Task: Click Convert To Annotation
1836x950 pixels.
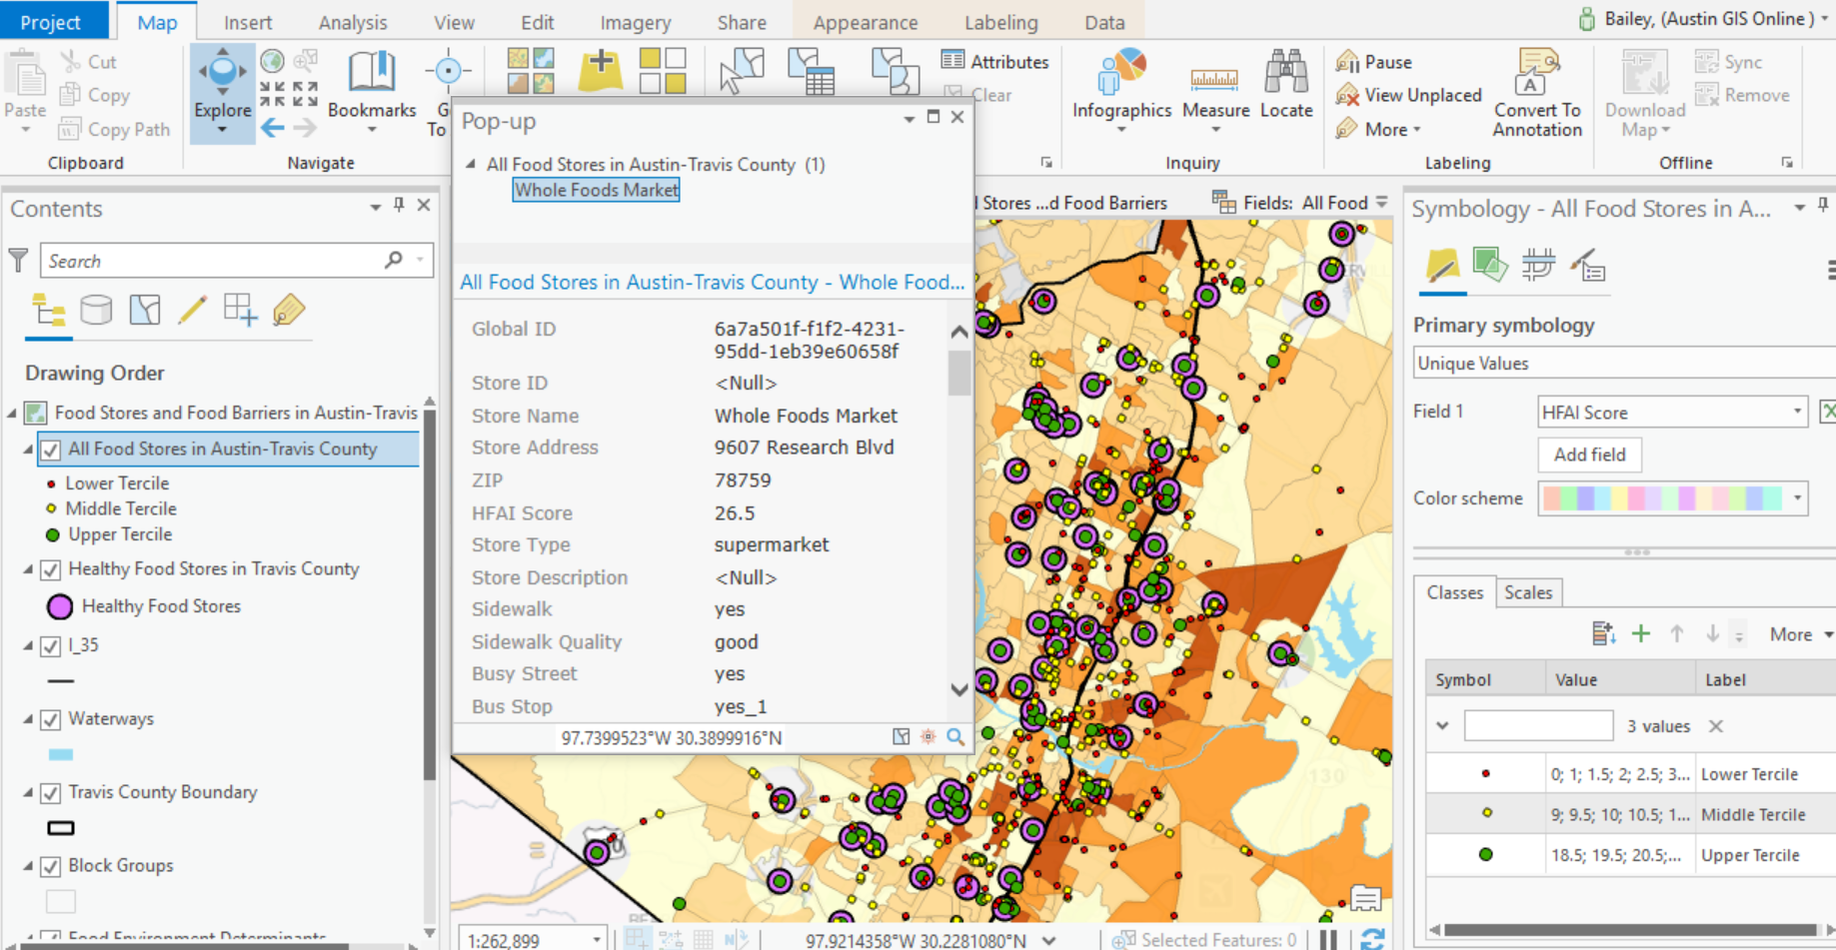Action: point(1537,92)
